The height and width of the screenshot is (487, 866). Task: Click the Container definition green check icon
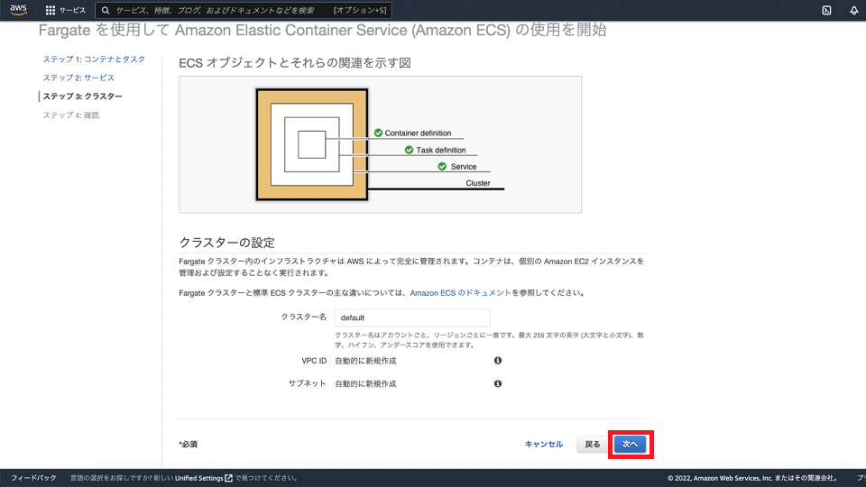click(x=378, y=133)
